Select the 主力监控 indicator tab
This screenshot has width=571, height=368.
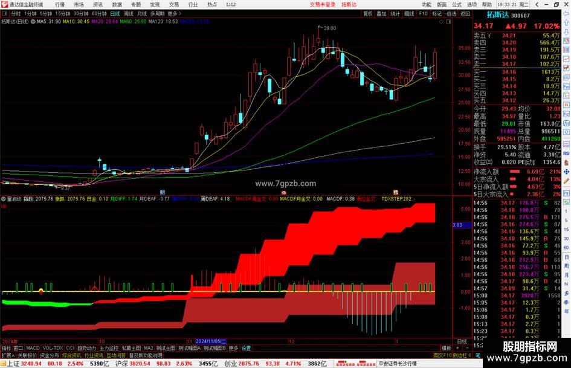(x=109, y=348)
